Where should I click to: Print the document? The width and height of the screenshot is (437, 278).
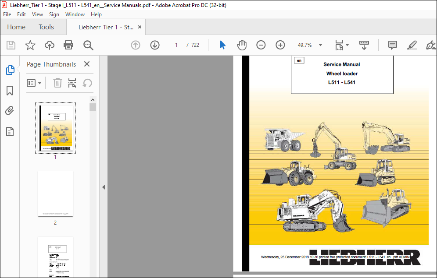[68, 45]
